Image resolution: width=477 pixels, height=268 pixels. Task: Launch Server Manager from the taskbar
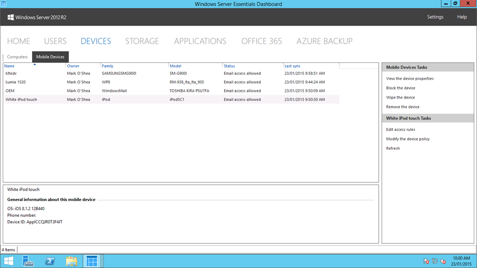29,261
